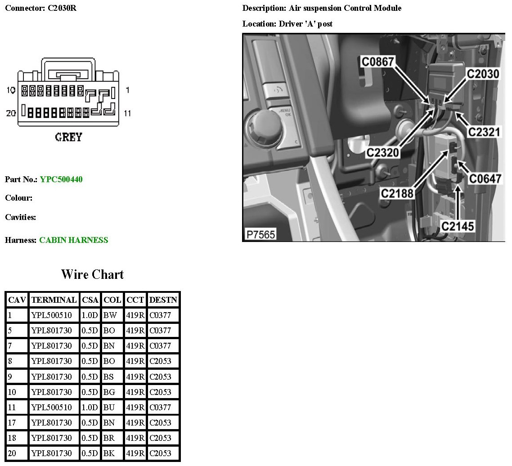512x466 pixels.
Task: Click the CAV column header
Action: click(x=18, y=300)
